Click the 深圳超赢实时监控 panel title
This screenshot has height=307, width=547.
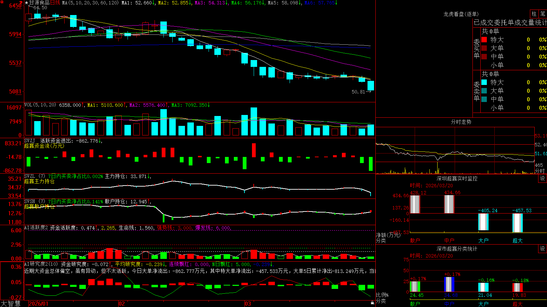457,178
